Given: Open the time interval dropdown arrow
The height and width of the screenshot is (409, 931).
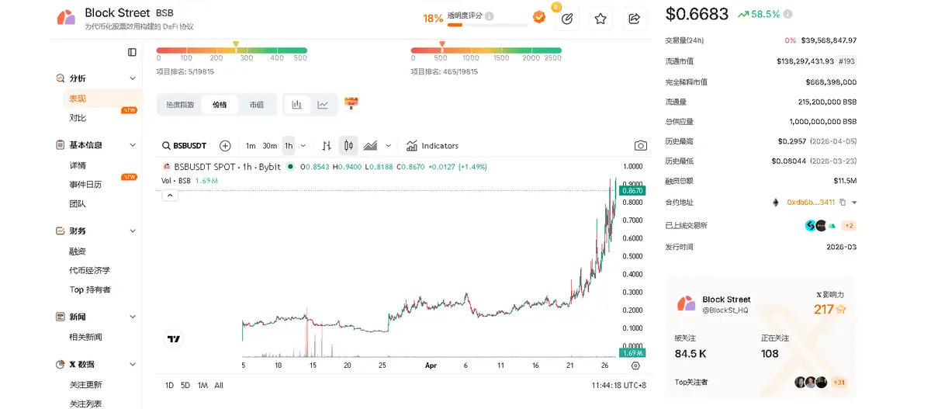Looking at the screenshot, I should (x=303, y=146).
